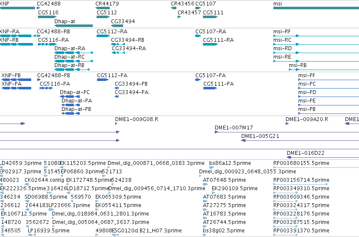Select the CG5112 gene label
359x237 pixels.
107,12
